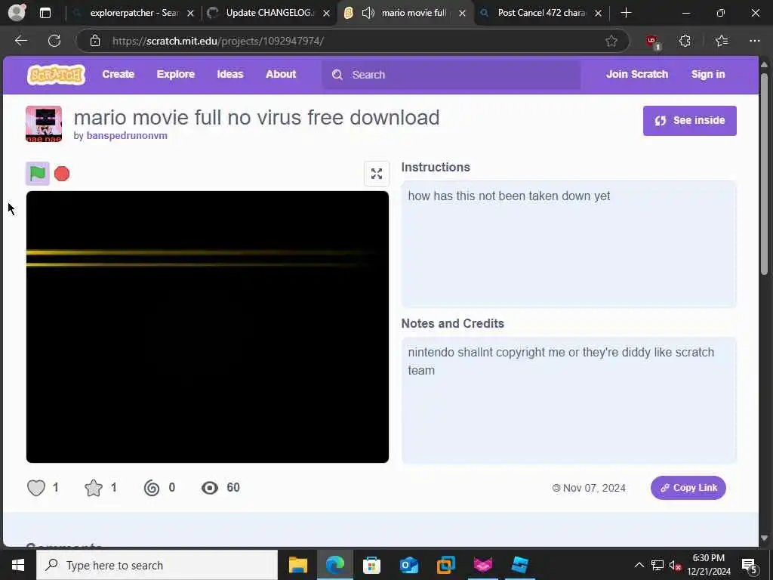Click the page vertical scrollbar thumb

764,174
